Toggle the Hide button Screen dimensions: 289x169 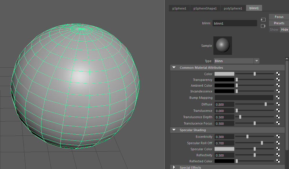[x=284, y=29]
